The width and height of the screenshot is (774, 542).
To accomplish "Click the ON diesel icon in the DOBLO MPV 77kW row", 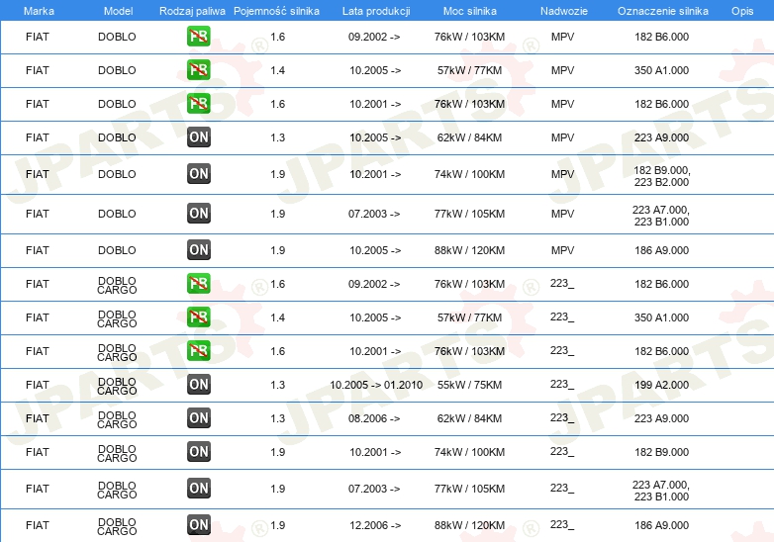I will pos(198,213).
